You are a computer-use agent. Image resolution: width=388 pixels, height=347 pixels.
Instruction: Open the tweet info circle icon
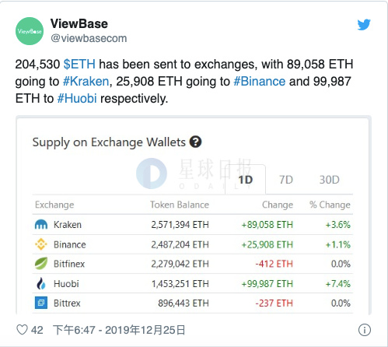(365, 330)
